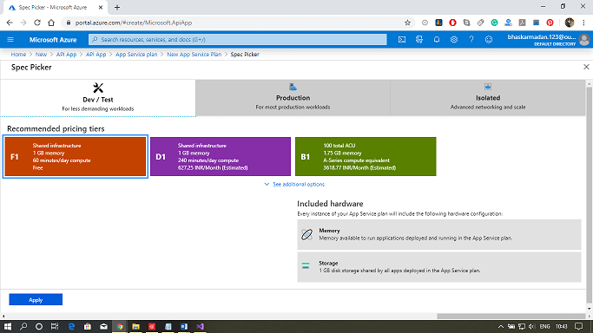Click the horizontal scrollbar thumb

511,316
